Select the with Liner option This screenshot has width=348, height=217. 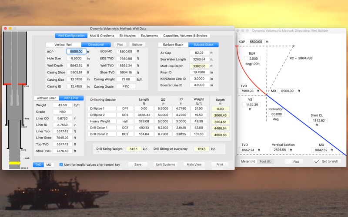coord(71,98)
